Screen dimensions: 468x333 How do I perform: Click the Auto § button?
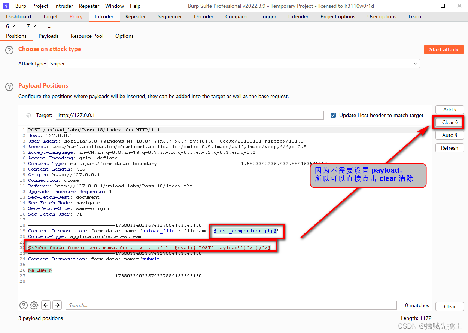pos(450,135)
